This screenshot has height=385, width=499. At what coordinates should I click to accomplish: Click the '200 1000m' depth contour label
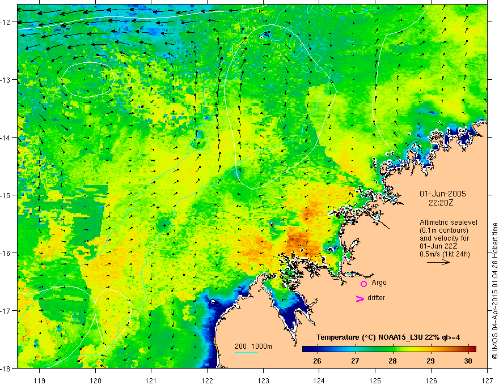tap(253, 346)
